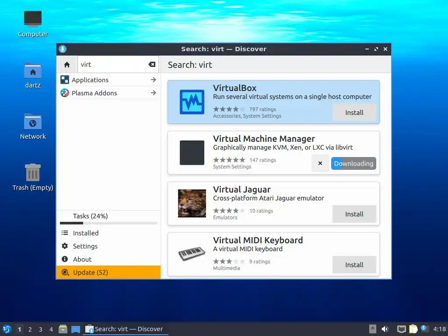Click the Emulators category text
This screenshot has height=336, width=448.
225,217
